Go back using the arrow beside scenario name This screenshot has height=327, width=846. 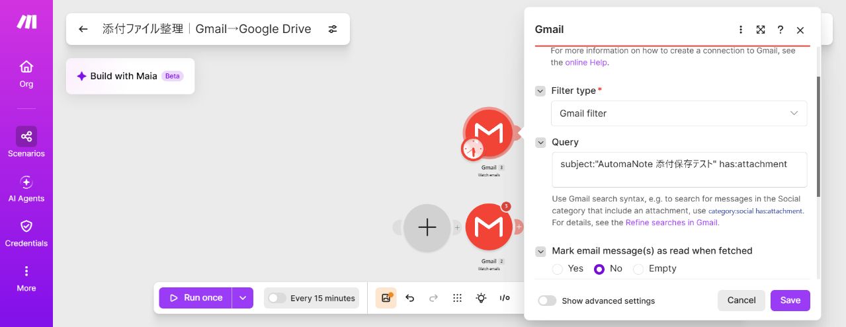[x=83, y=29]
